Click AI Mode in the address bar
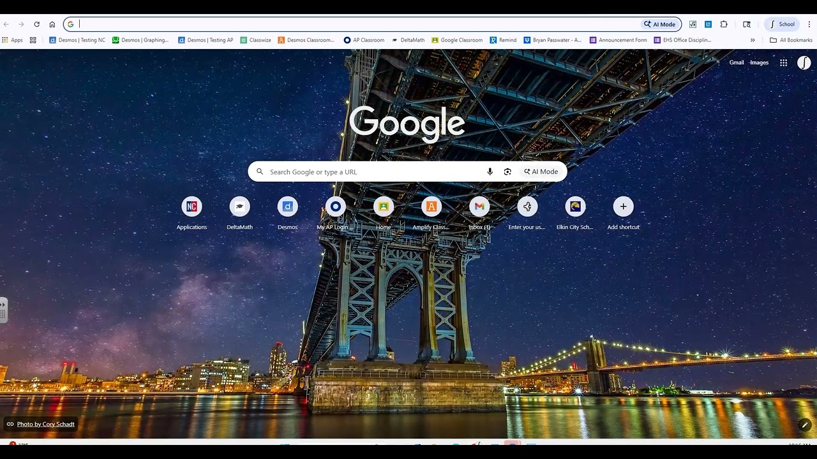Image resolution: width=817 pixels, height=459 pixels. tap(660, 24)
